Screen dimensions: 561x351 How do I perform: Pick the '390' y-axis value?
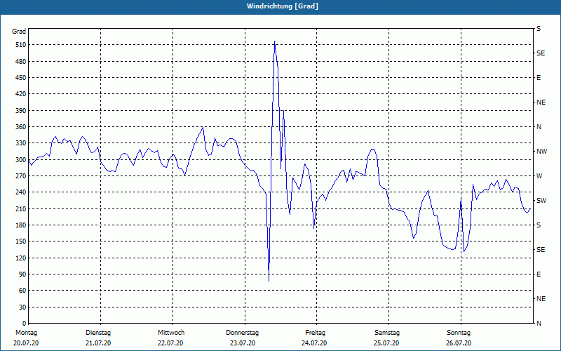pos(20,111)
